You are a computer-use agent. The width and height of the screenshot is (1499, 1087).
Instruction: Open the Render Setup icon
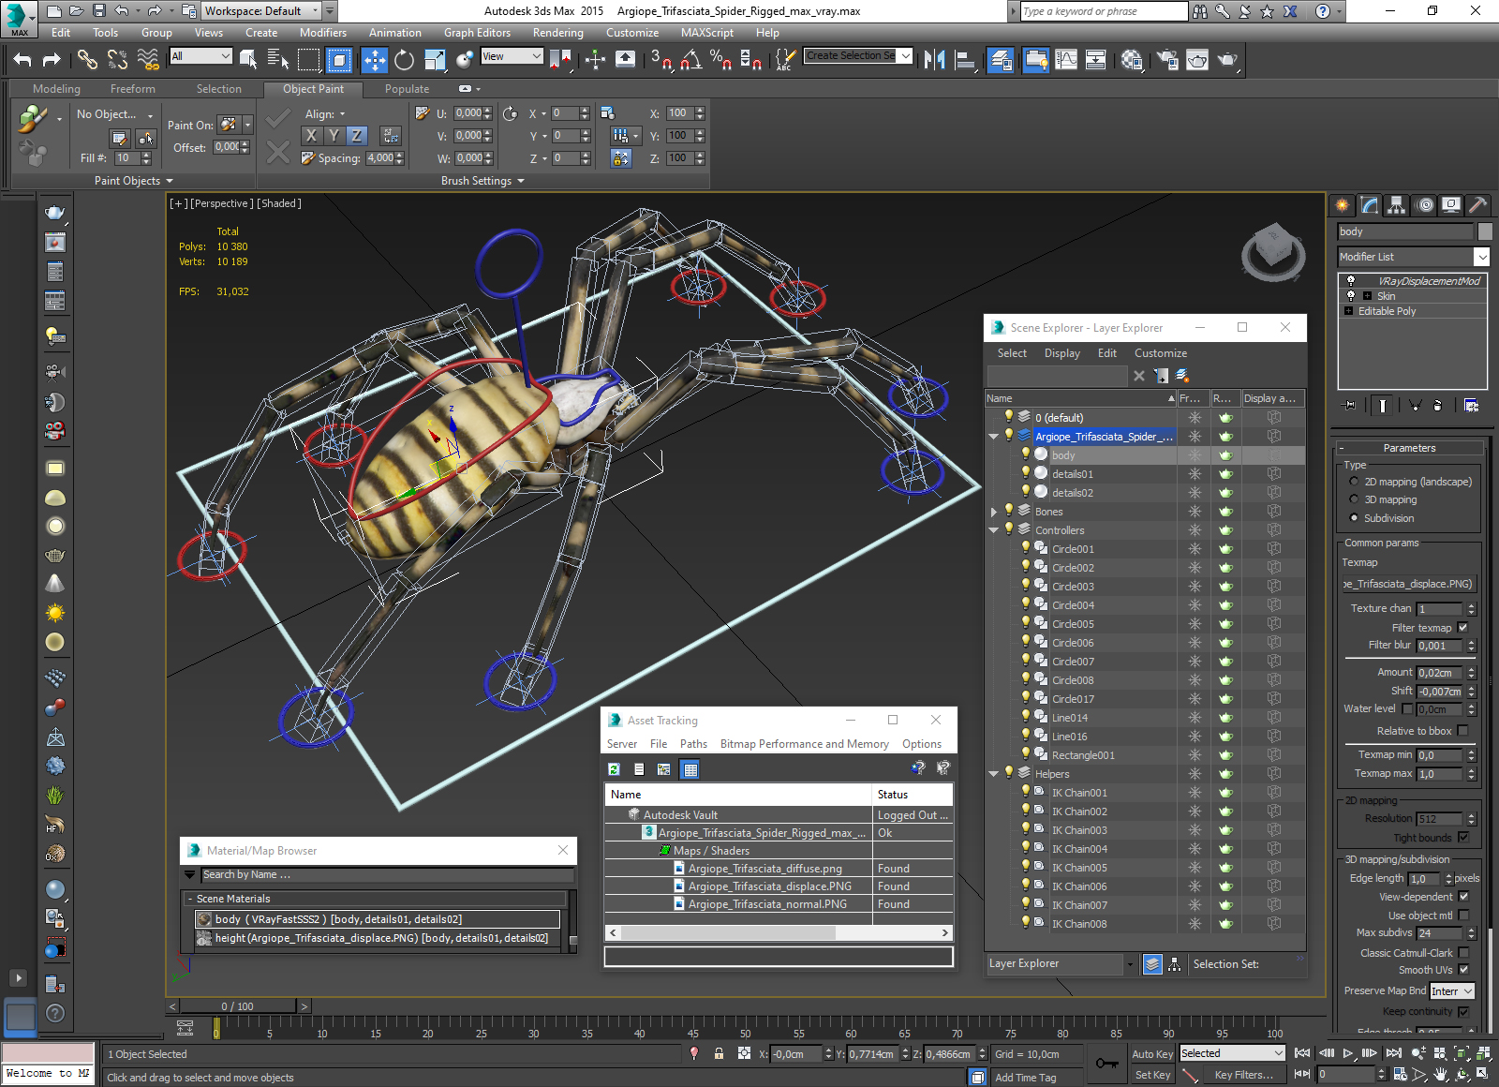point(1167,60)
